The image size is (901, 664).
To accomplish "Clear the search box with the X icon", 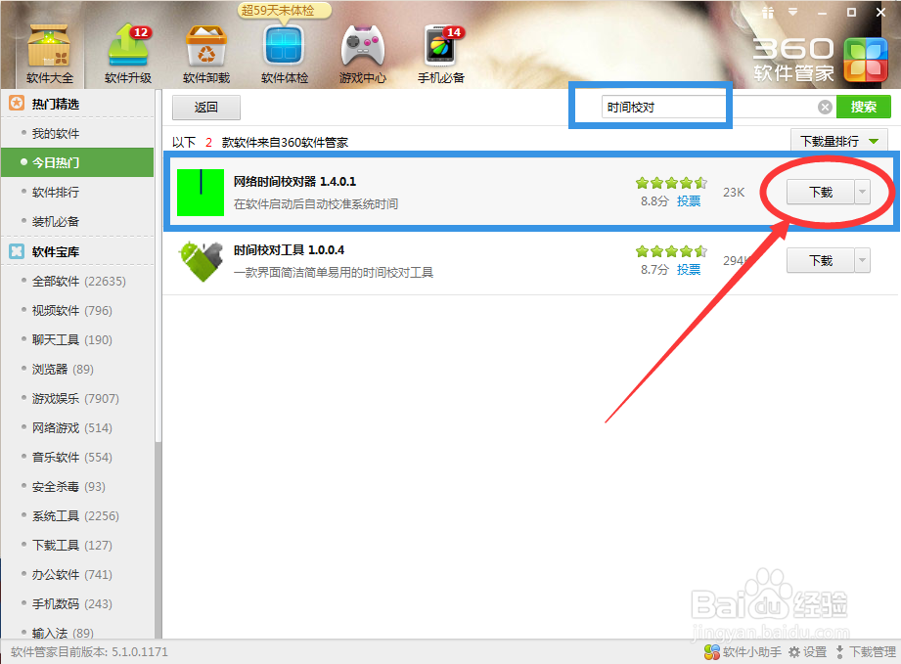I will point(825,107).
